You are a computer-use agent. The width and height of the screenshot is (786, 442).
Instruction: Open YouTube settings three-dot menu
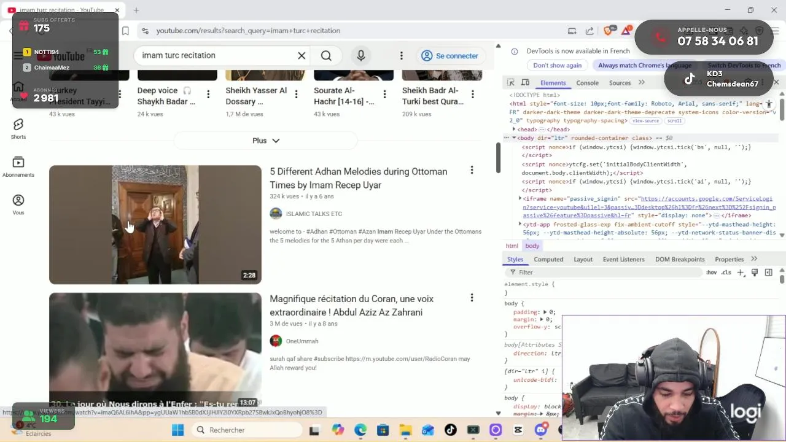point(402,56)
